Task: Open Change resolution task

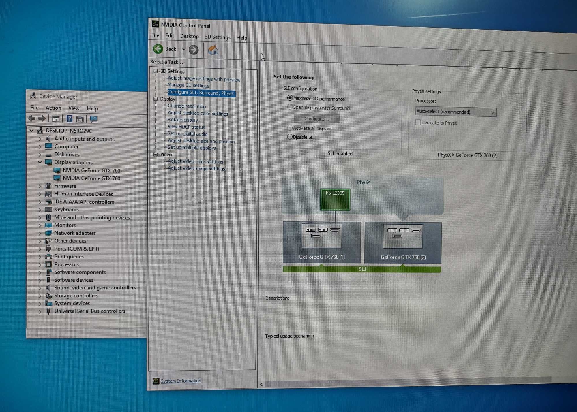Action: 187,106
